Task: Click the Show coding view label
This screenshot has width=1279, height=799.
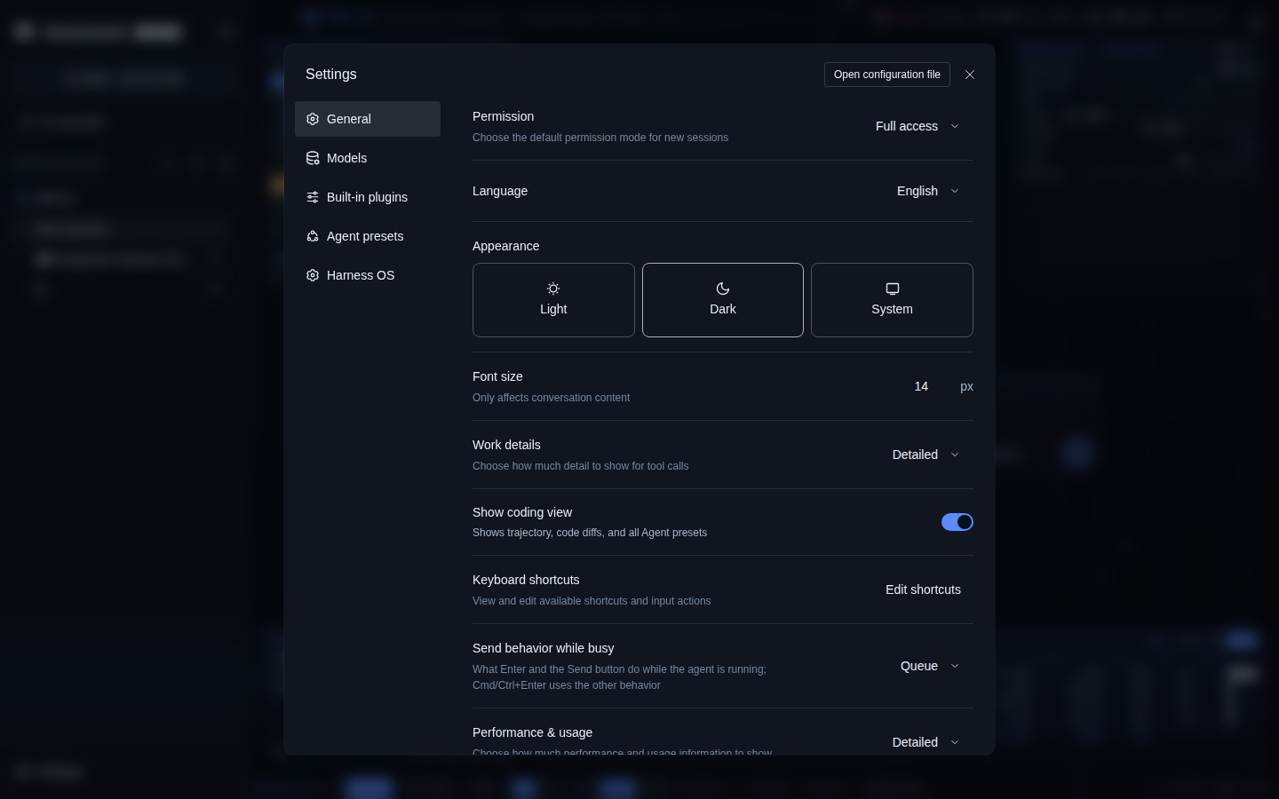Action: pos(522,512)
